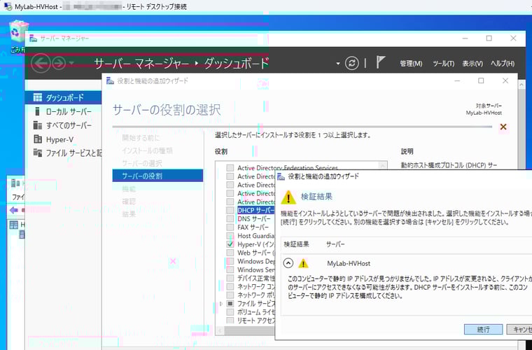
Task: Open the ヘルプ(H) menu
Action: (x=503, y=64)
